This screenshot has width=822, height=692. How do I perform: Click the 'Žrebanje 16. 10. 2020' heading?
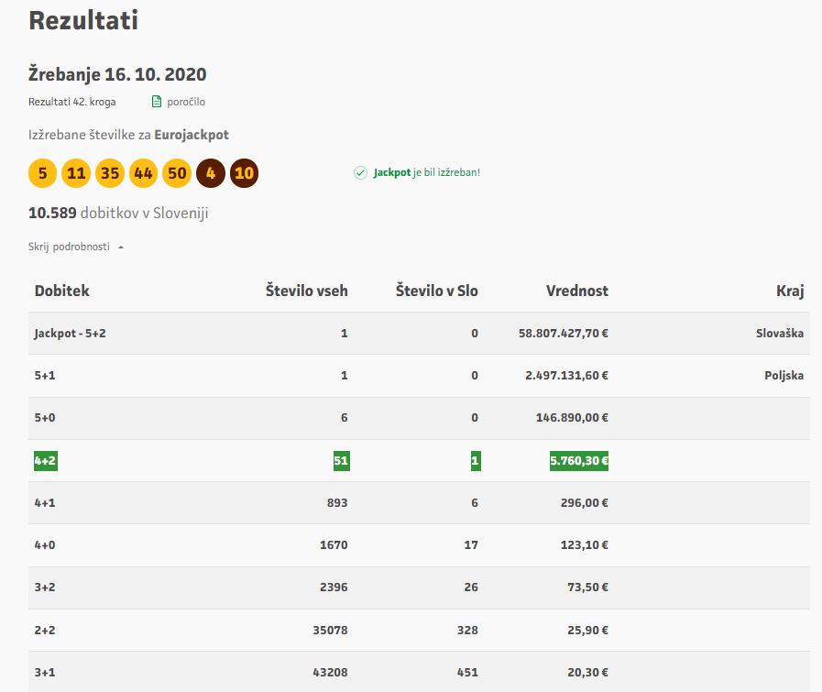point(117,74)
